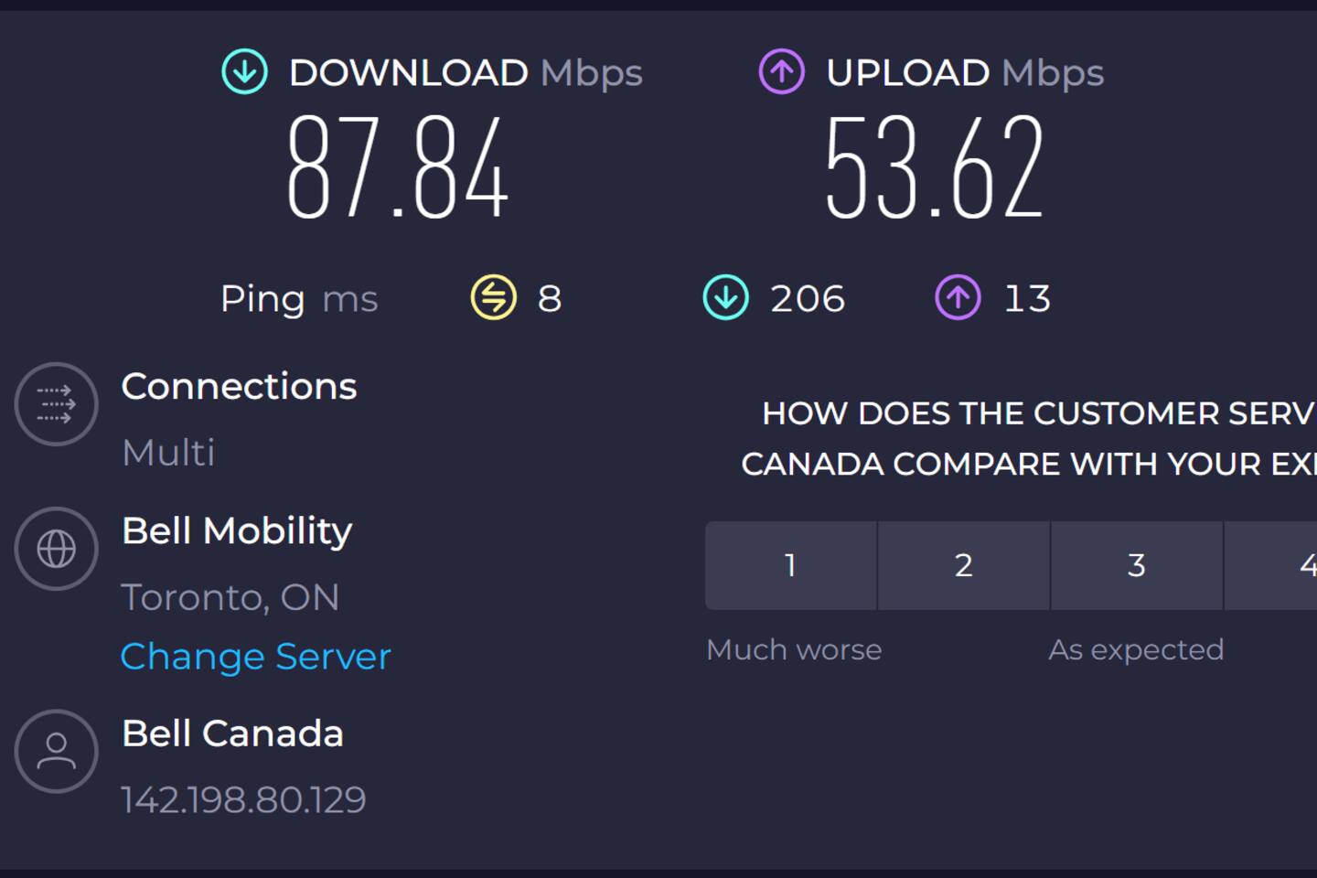Rate customer service as 1

(790, 565)
